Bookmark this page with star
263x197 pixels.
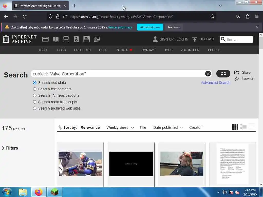212,17
